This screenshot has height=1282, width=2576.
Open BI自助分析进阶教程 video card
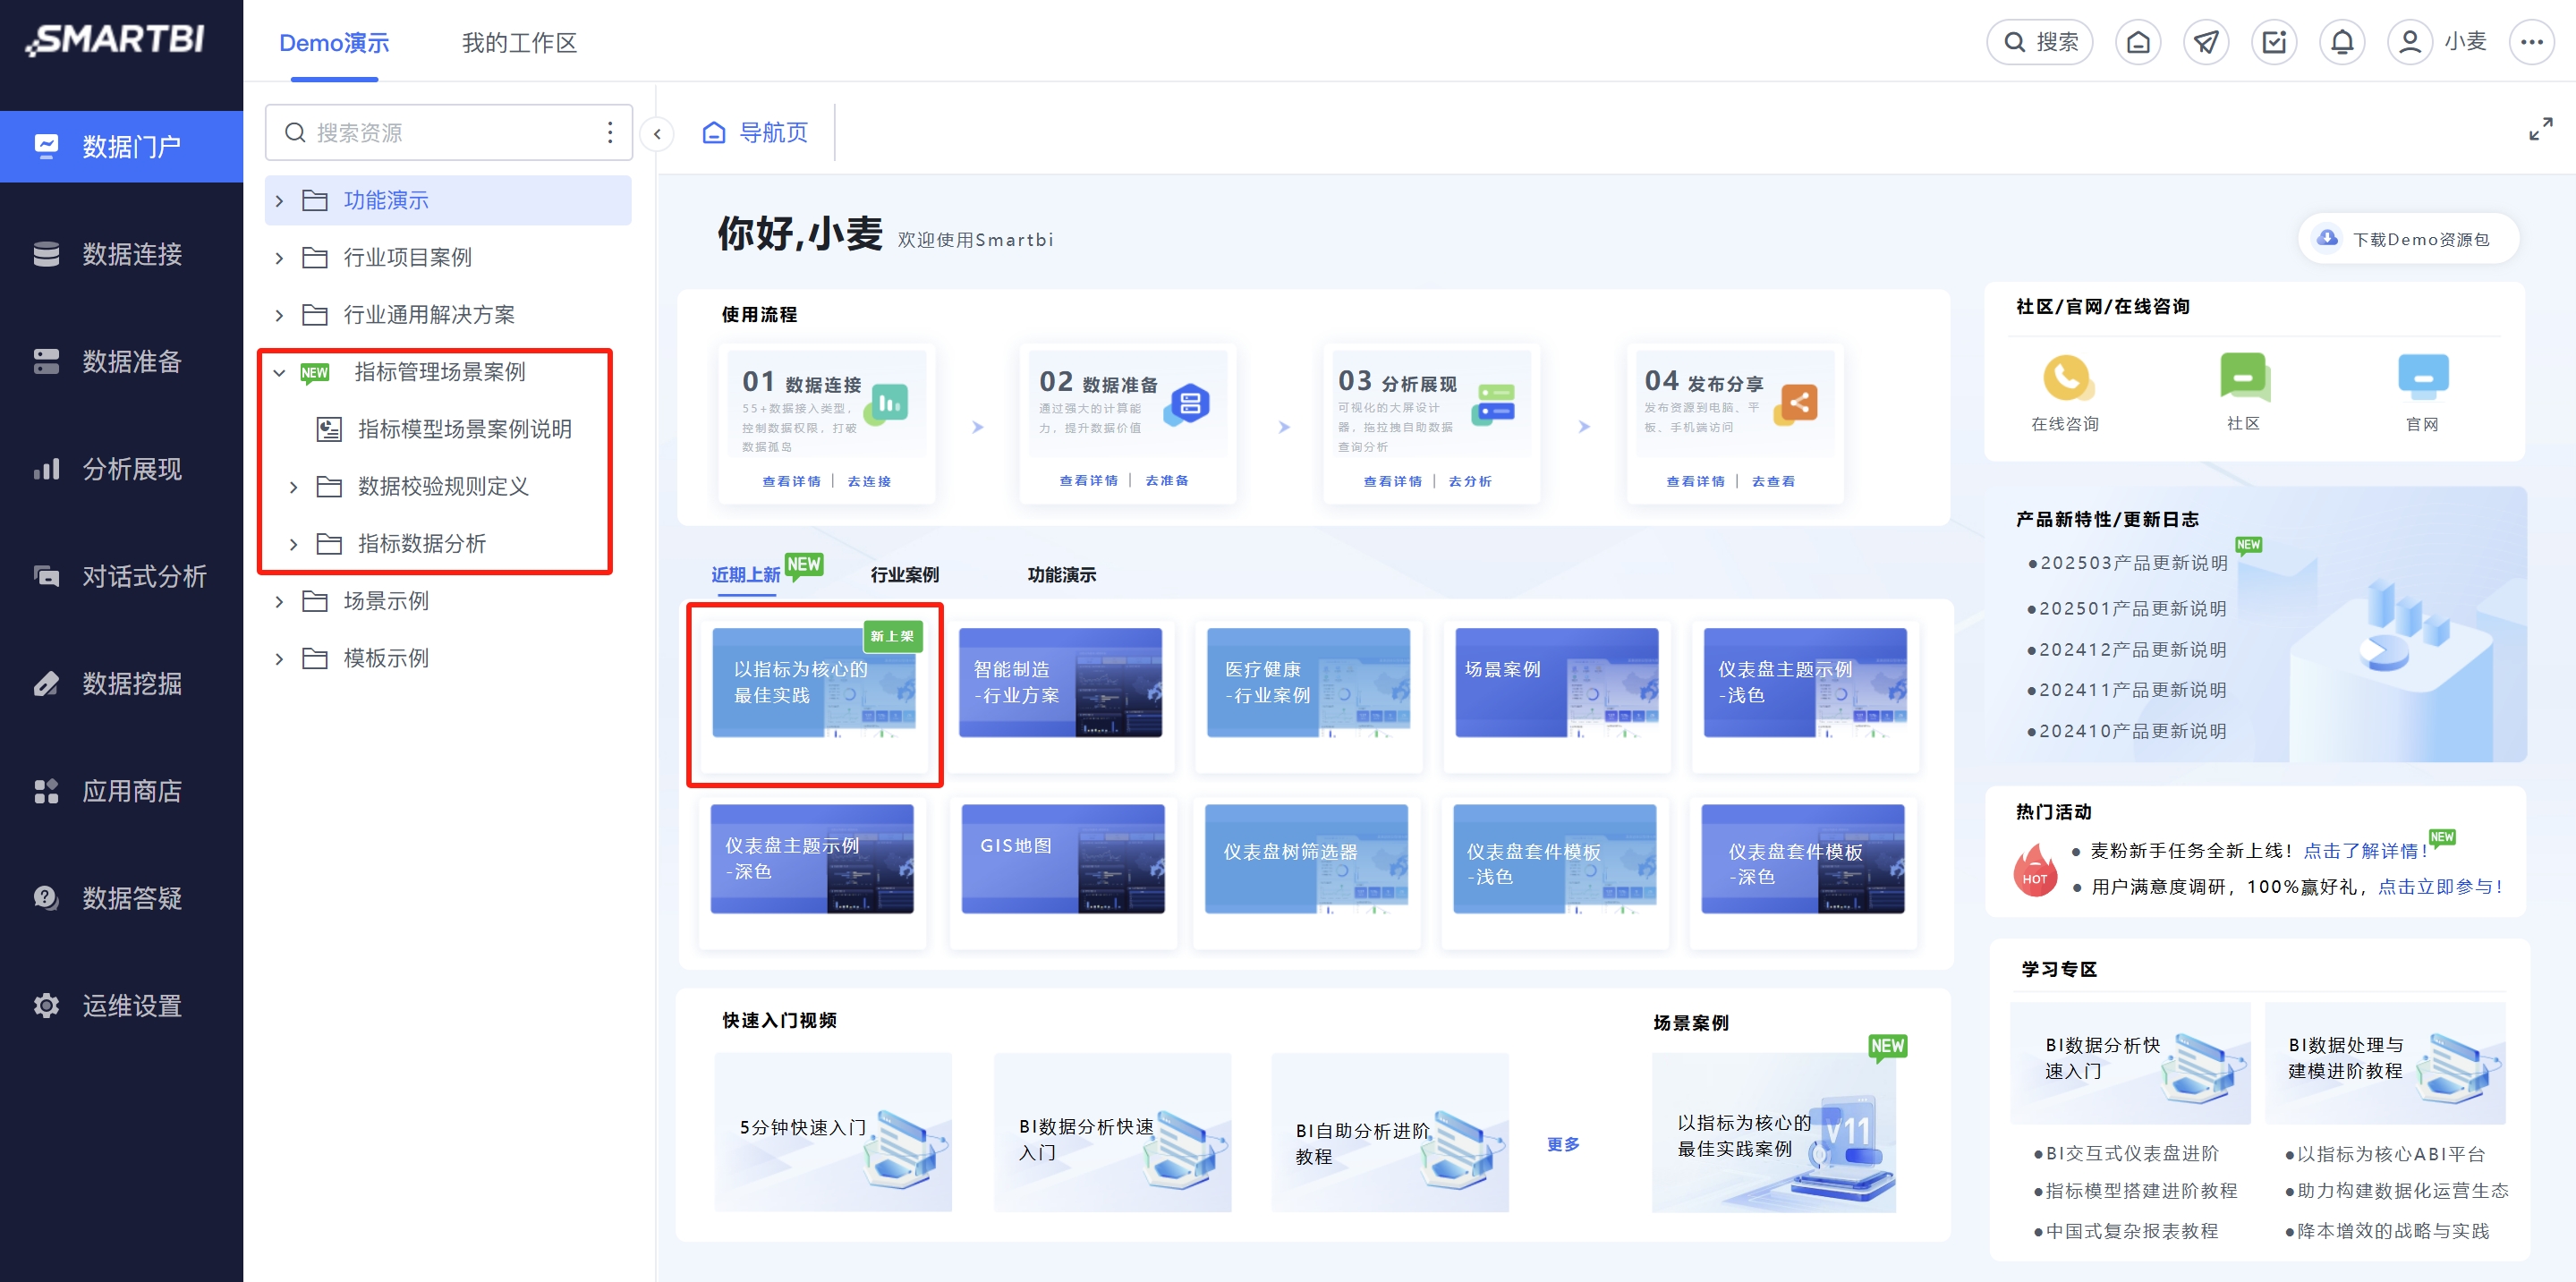pyautogui.click(x=1390, y=1132)
